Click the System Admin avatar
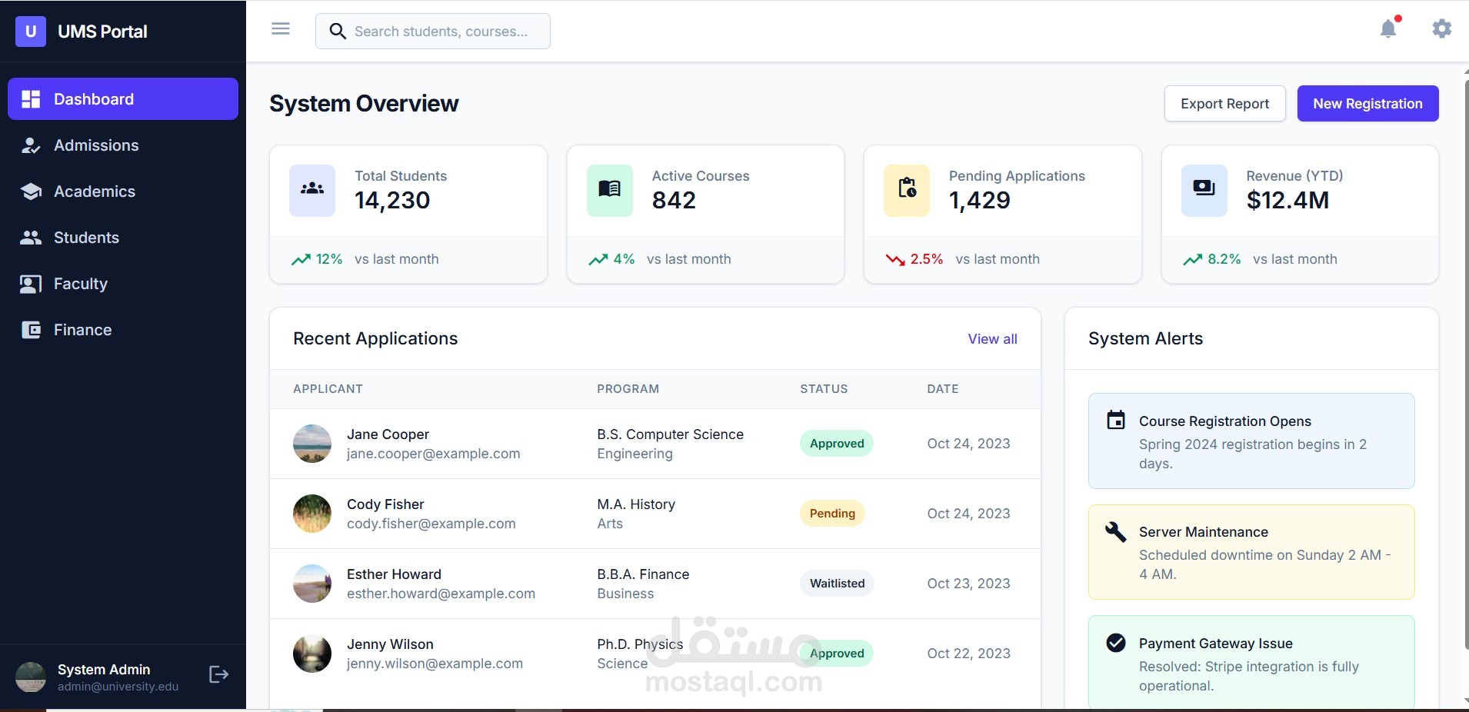This screenshot has width=1469, height=712. click(31, 677)
